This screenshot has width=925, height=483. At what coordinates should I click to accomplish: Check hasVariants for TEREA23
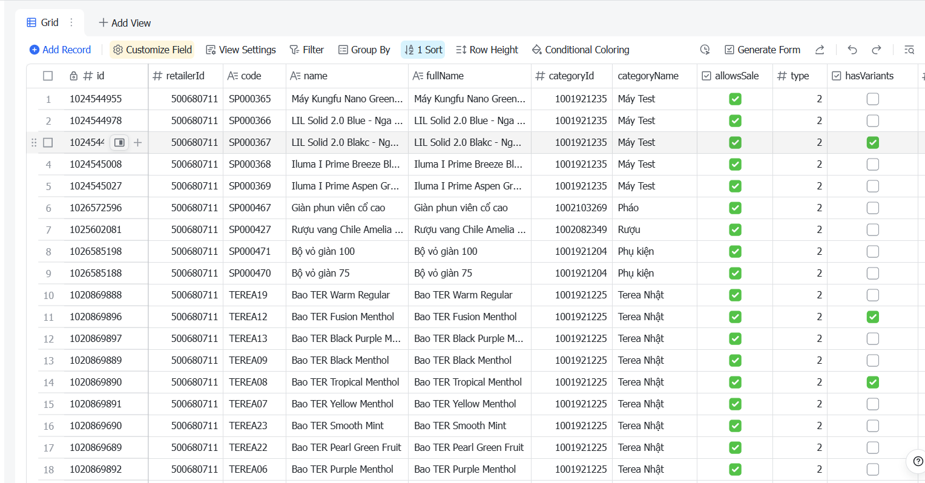click(872, 425)
